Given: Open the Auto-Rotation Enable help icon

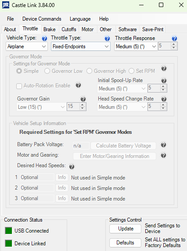Looking at the screenshot, I should pos(78,85).
